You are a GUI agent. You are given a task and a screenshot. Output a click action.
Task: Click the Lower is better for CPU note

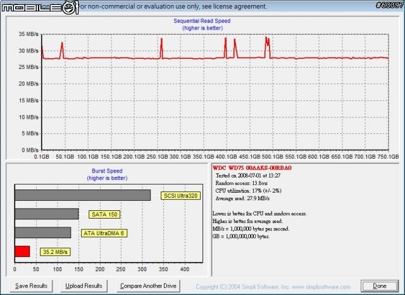point(259,214)
